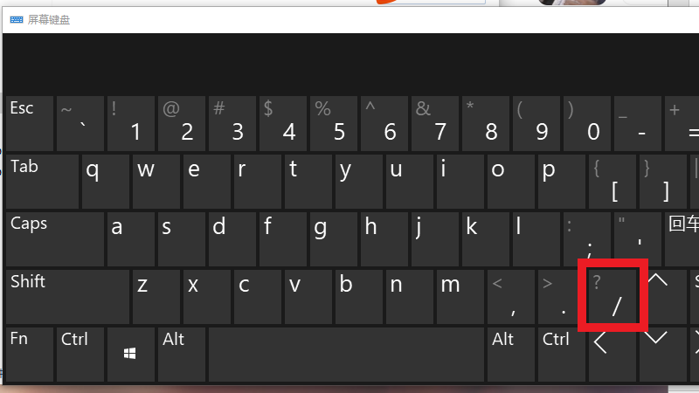Click the semicolon colon key

[587, 239]
